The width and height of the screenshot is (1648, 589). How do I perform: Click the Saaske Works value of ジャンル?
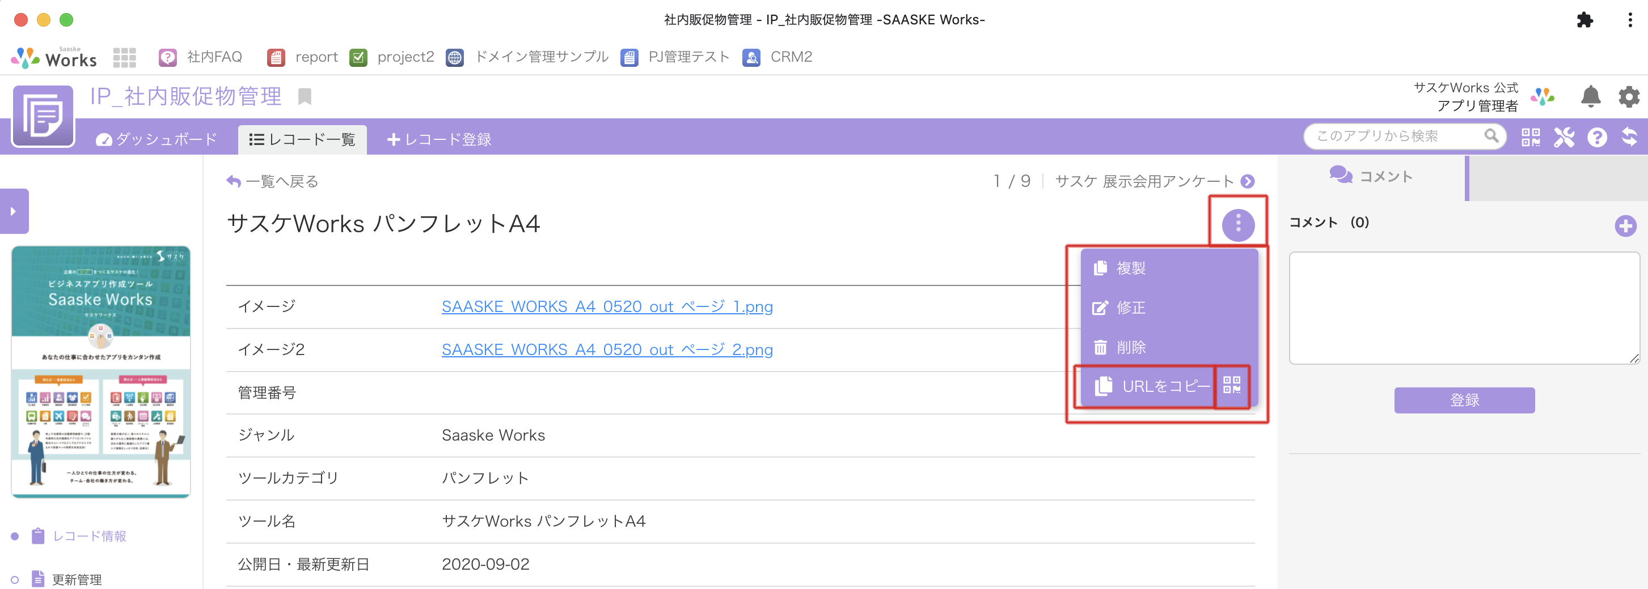pos(493,436)
